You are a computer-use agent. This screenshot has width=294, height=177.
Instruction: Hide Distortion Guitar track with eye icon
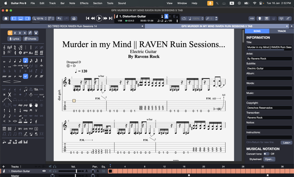(x=44, y=171)
